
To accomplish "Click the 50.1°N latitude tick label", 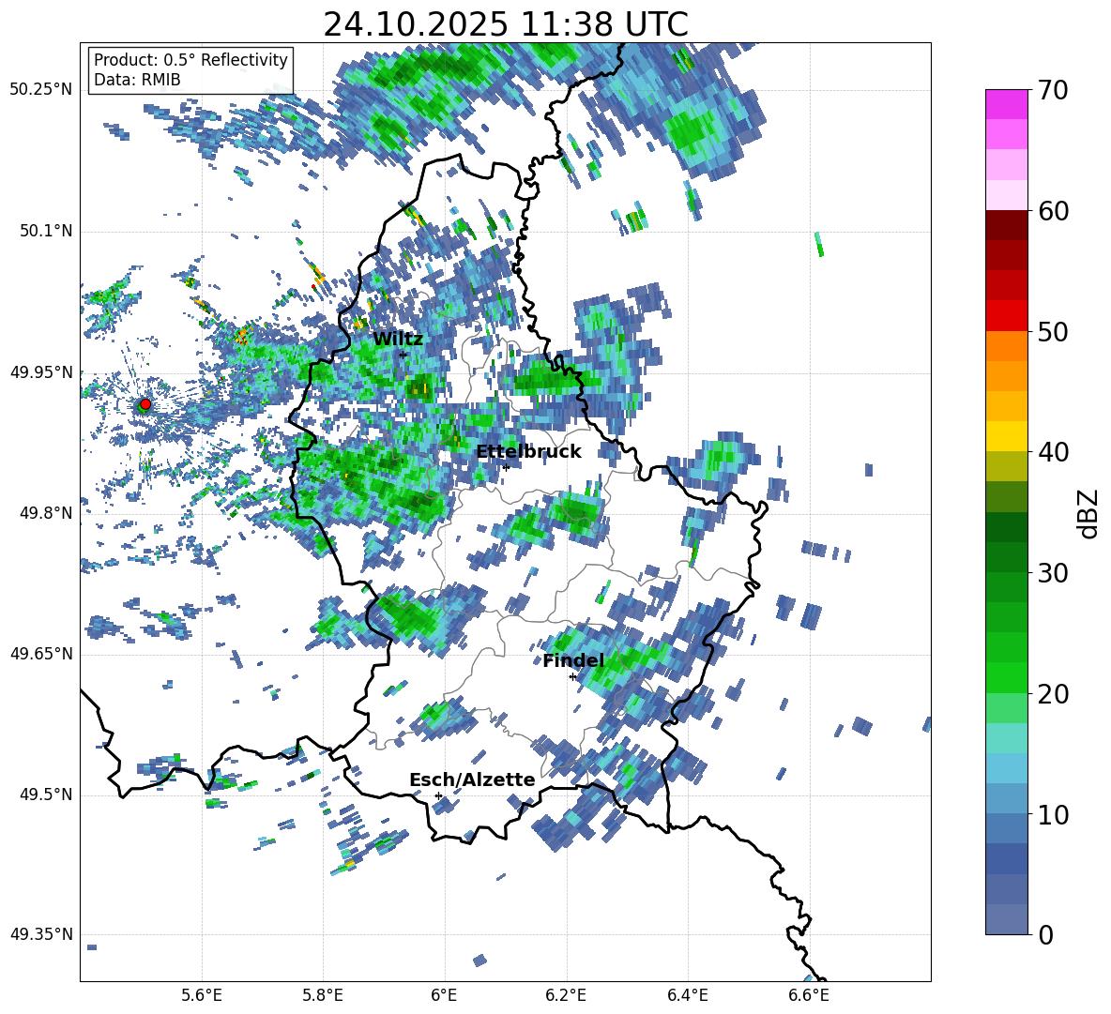I will coord(45,231).
